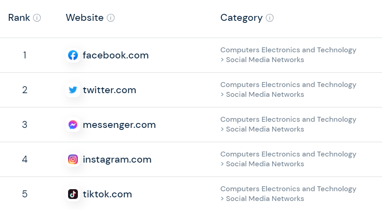The width and height of the screenshot is (382, 210).
Task: Open Computers Electronics and Technology category for tiktok.com
Action: tap(288, 189)
